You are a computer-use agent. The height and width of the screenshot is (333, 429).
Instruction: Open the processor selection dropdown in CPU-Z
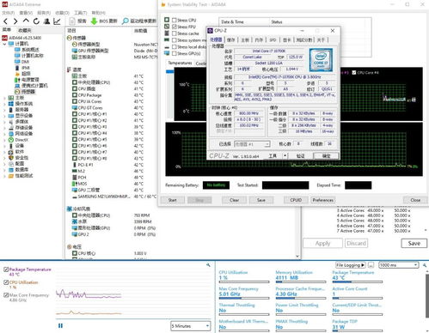click(x=252, y=144)
